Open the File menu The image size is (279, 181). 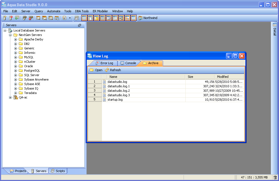[6, 11]
